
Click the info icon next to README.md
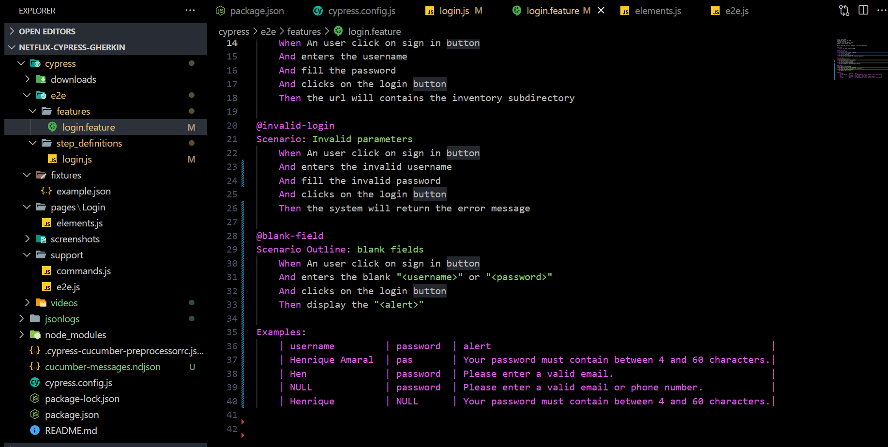coord(34,430)
